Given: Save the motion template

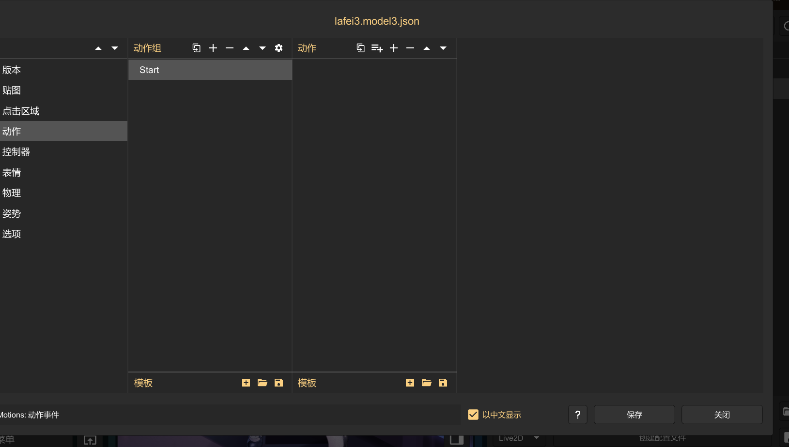Looking at the screenshot, I should [x=443, y=383].
